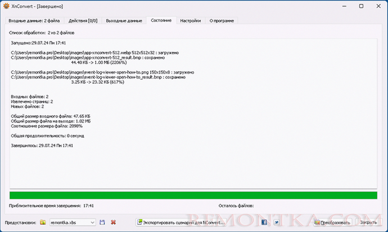The height and width of the screenshot is (232, 388).
Task: Click the 3.25 КБ -> 23.32 КБ (617%) line
Action: pyautogui.click(x=97, y=82)
